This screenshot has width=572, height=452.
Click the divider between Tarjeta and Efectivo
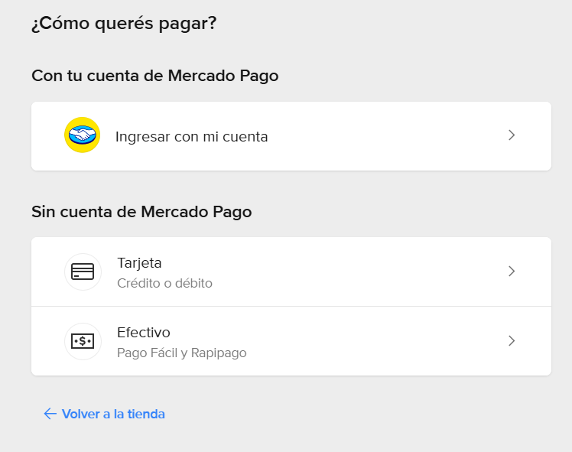point(291,306)
